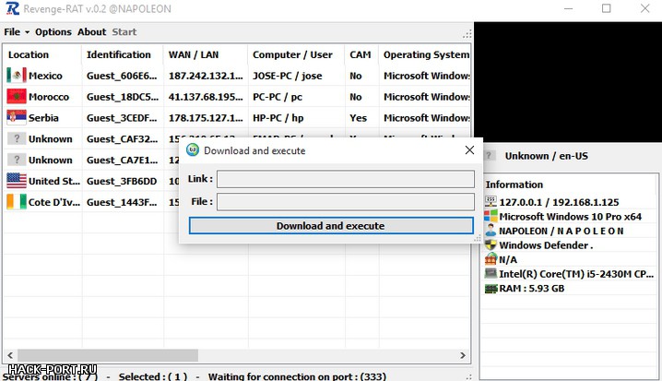The image size is (662, 381).
Task: Click the question-mark icon beside Unknown / en-US
Action: point(489,155)
